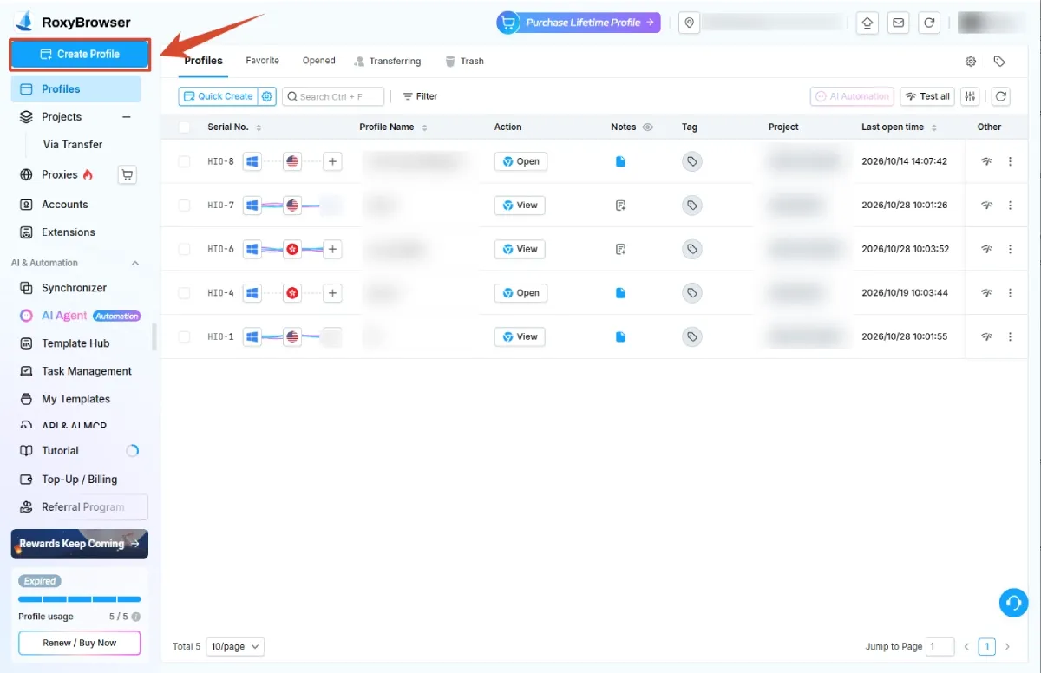1041x673 pixels.
Task: Open the Proxies sidebar item
Action: (x=60, y=174)
